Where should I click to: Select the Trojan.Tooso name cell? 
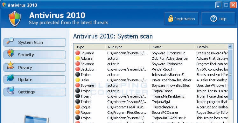pyautogui.click(x=162, y=91)
